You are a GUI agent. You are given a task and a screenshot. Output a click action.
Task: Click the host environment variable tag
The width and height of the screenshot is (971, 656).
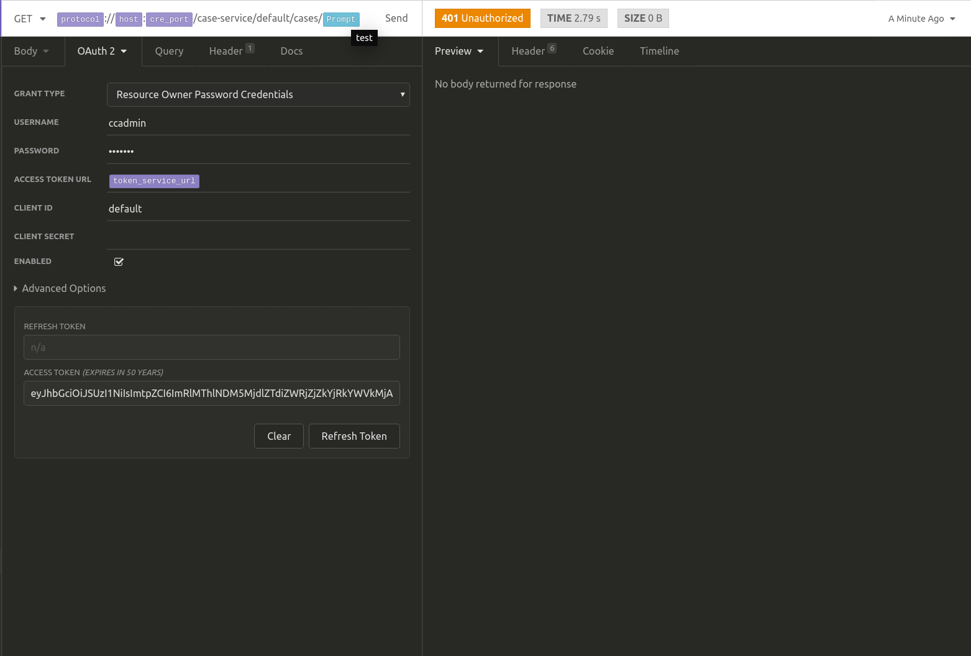tap(128, 19)
